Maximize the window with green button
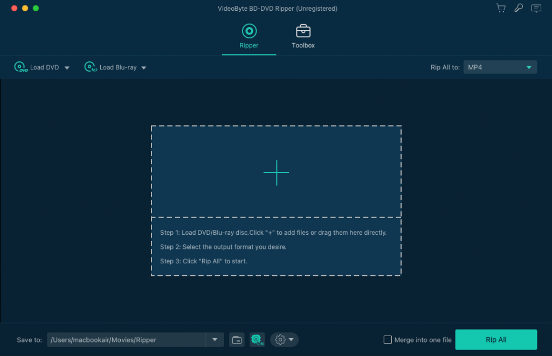This screenshot has width=552, height=356. pos(36,8)
